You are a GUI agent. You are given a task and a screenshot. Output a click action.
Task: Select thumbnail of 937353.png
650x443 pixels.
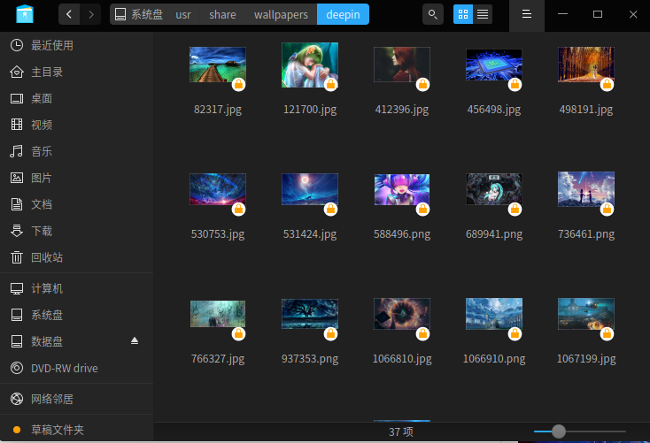point(310,314)
